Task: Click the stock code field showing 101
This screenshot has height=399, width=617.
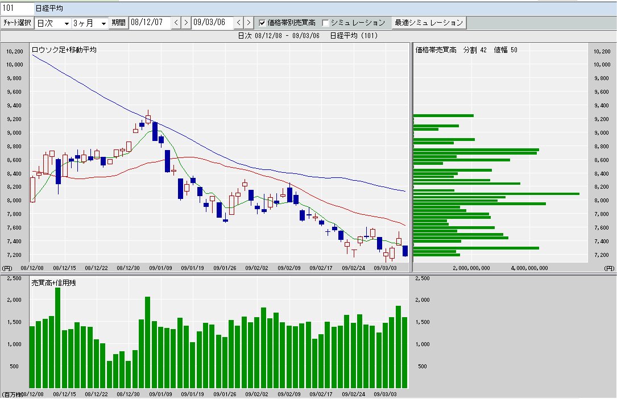Action: 17,9
